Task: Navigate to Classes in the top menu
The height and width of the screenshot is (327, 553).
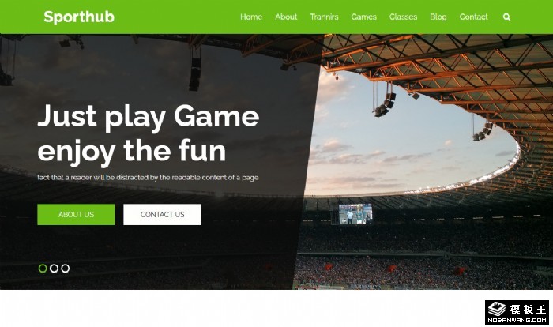Action: (x=403, y=17)
